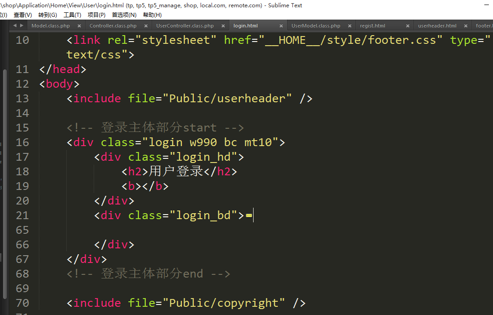Click line number 13 in the gutter
Screen dimensions: 493x315
22,99
